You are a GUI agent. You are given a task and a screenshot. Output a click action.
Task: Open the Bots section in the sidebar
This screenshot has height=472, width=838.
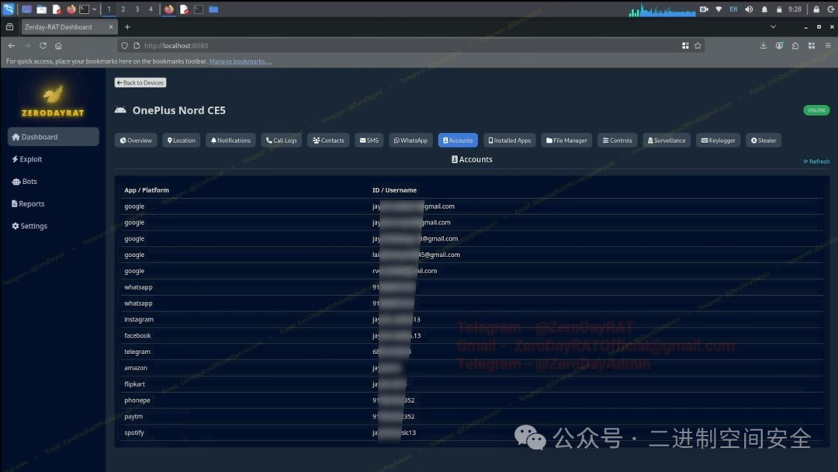point(26,181)
